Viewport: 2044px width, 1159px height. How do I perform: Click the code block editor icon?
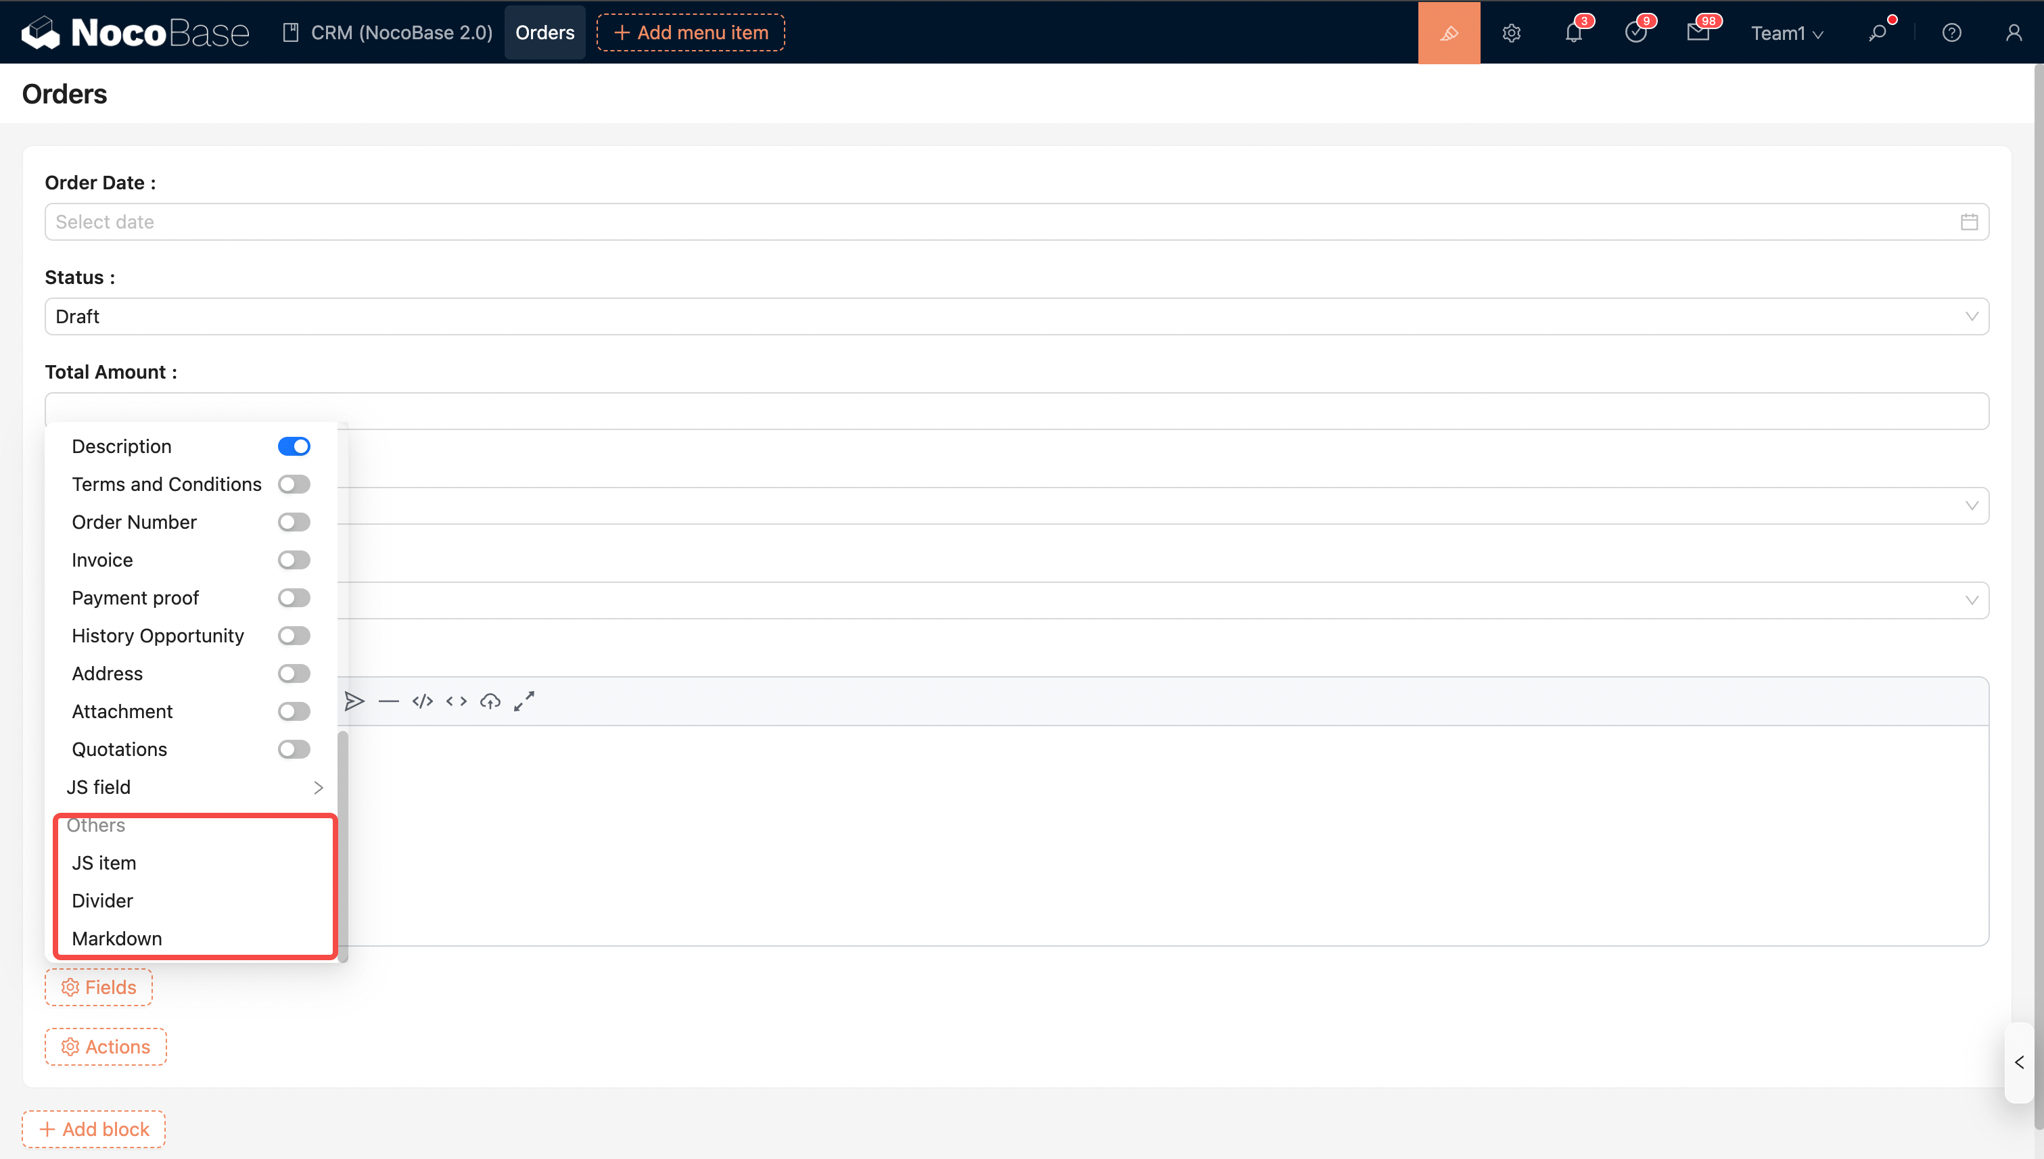click(422, 701)
